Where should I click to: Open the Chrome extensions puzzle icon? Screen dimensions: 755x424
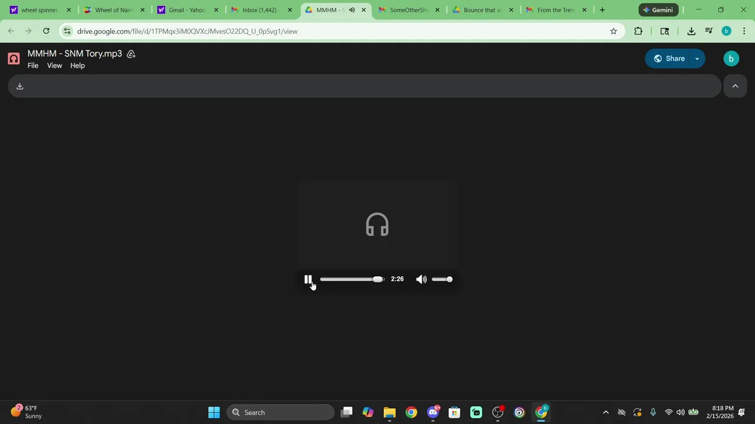[638, 31]
